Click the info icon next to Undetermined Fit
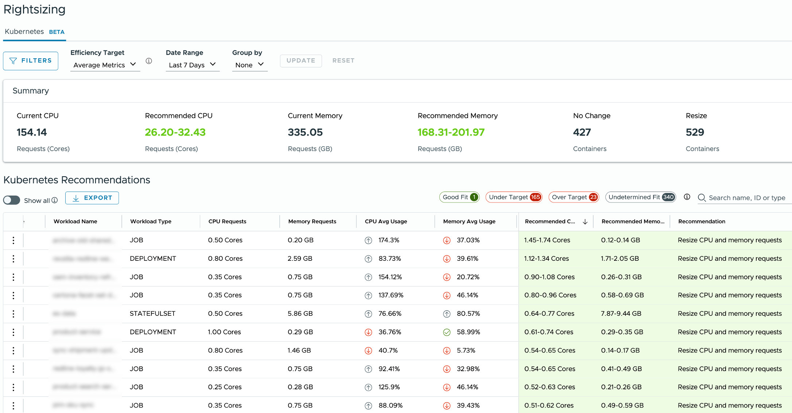 tap(687, 197)
